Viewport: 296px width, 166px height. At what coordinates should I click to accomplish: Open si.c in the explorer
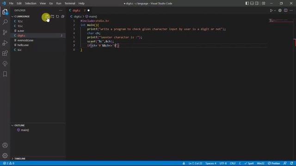tap(38, 50)
